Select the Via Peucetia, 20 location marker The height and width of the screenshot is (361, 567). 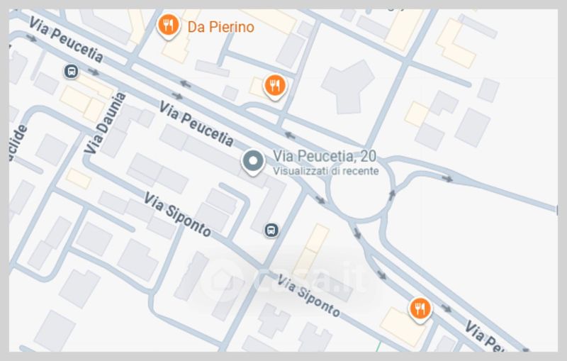(x=253, y=163)
